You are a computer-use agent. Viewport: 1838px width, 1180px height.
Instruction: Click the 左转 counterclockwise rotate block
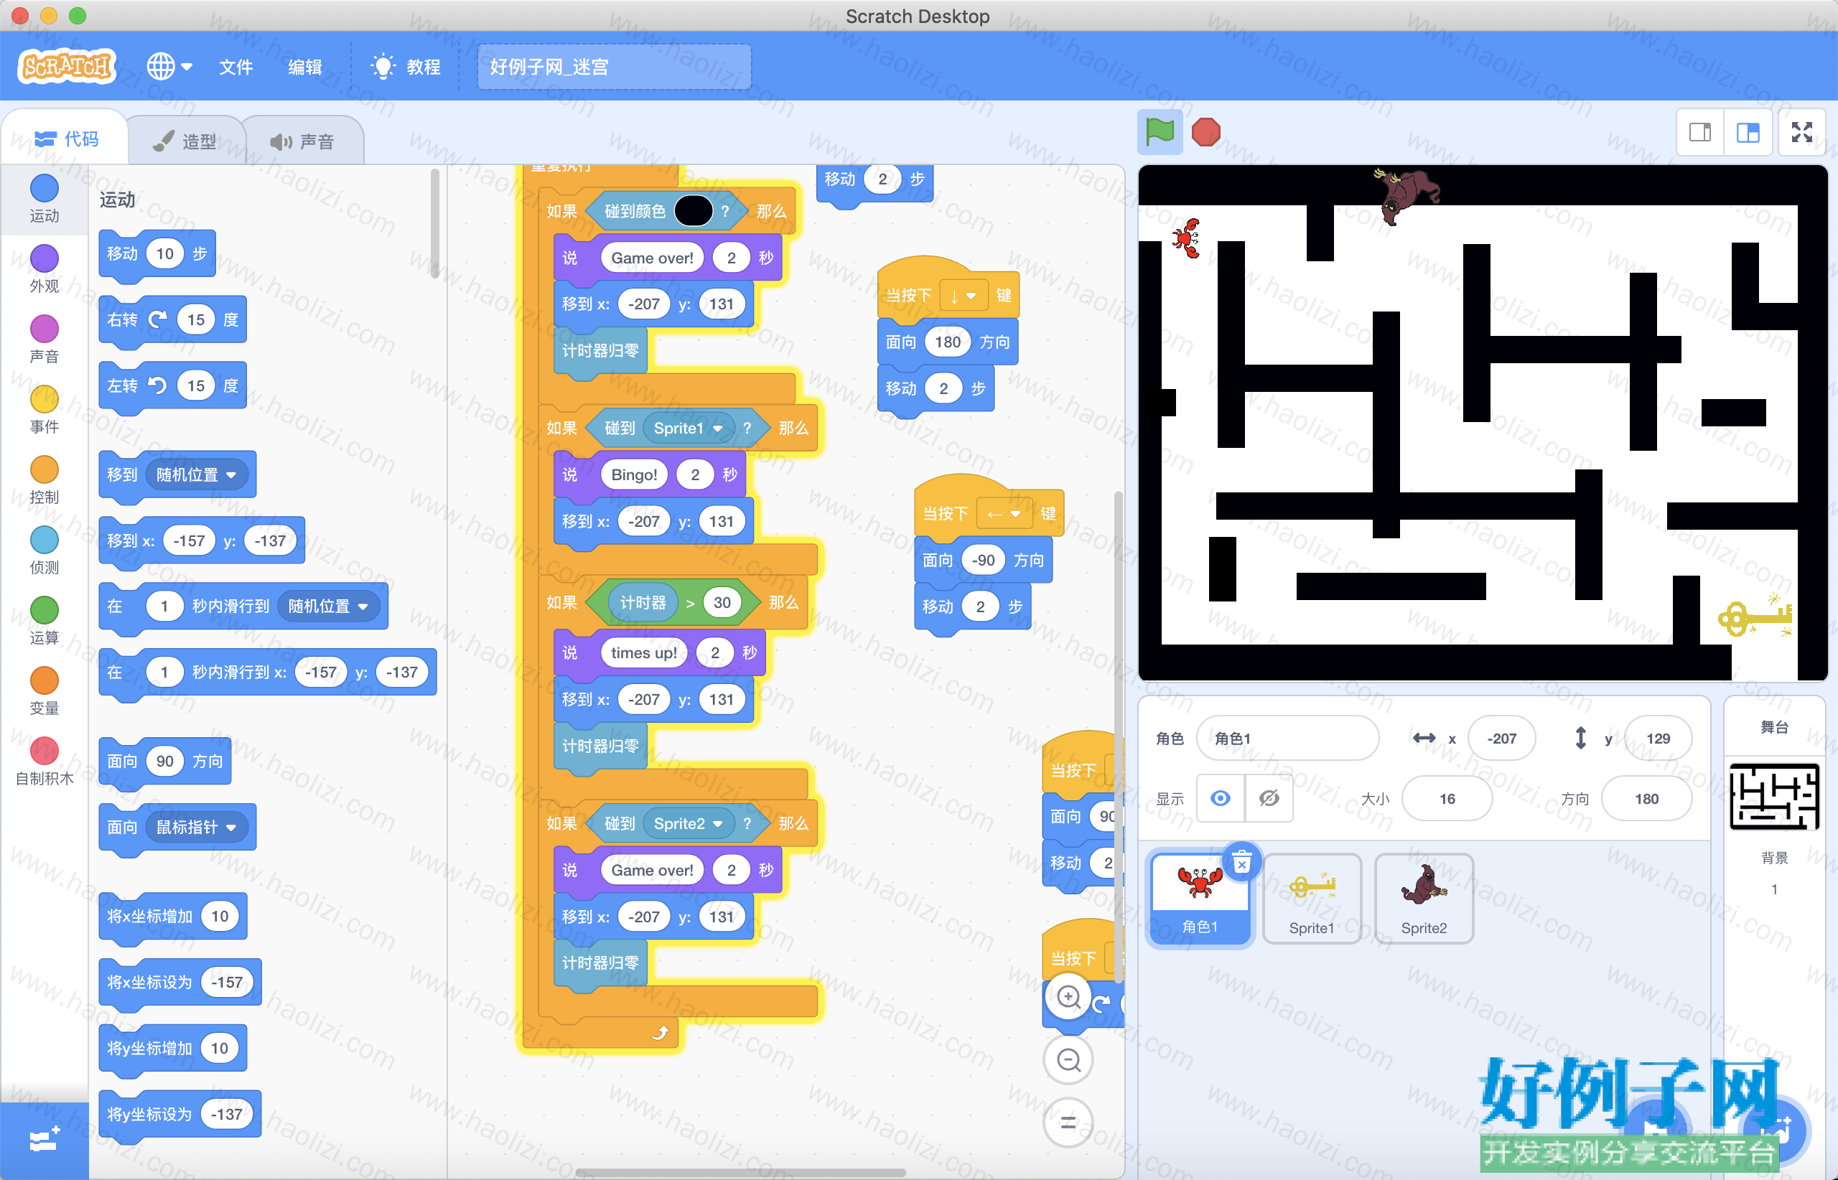click(x=172, y=385)
